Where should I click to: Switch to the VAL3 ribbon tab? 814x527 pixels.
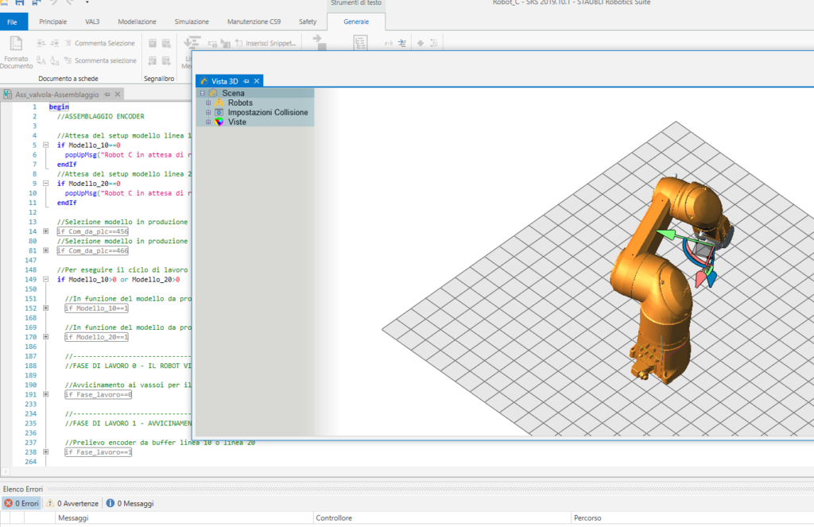tap(92, 21)
